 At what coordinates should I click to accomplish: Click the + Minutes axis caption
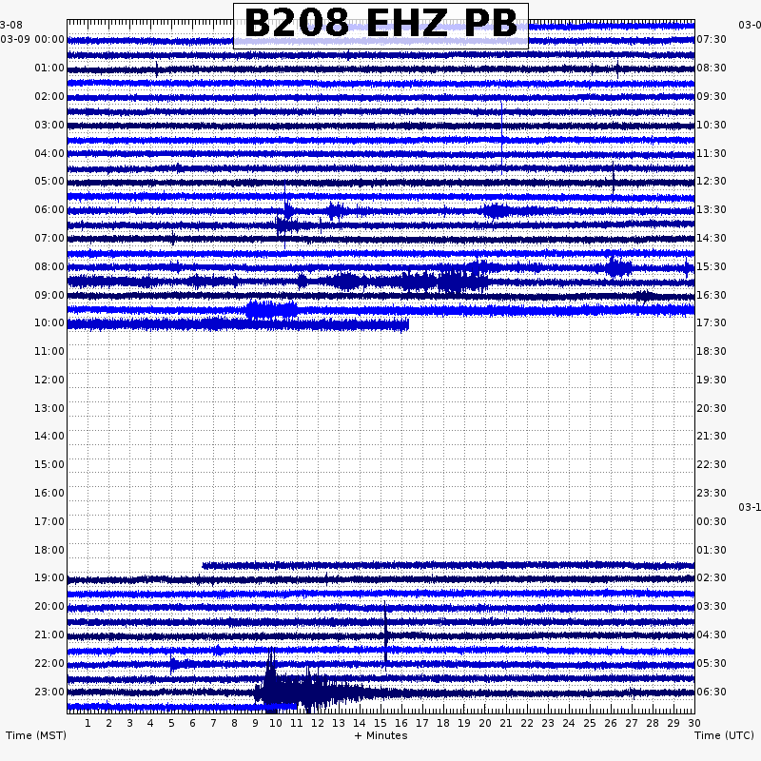381,735
